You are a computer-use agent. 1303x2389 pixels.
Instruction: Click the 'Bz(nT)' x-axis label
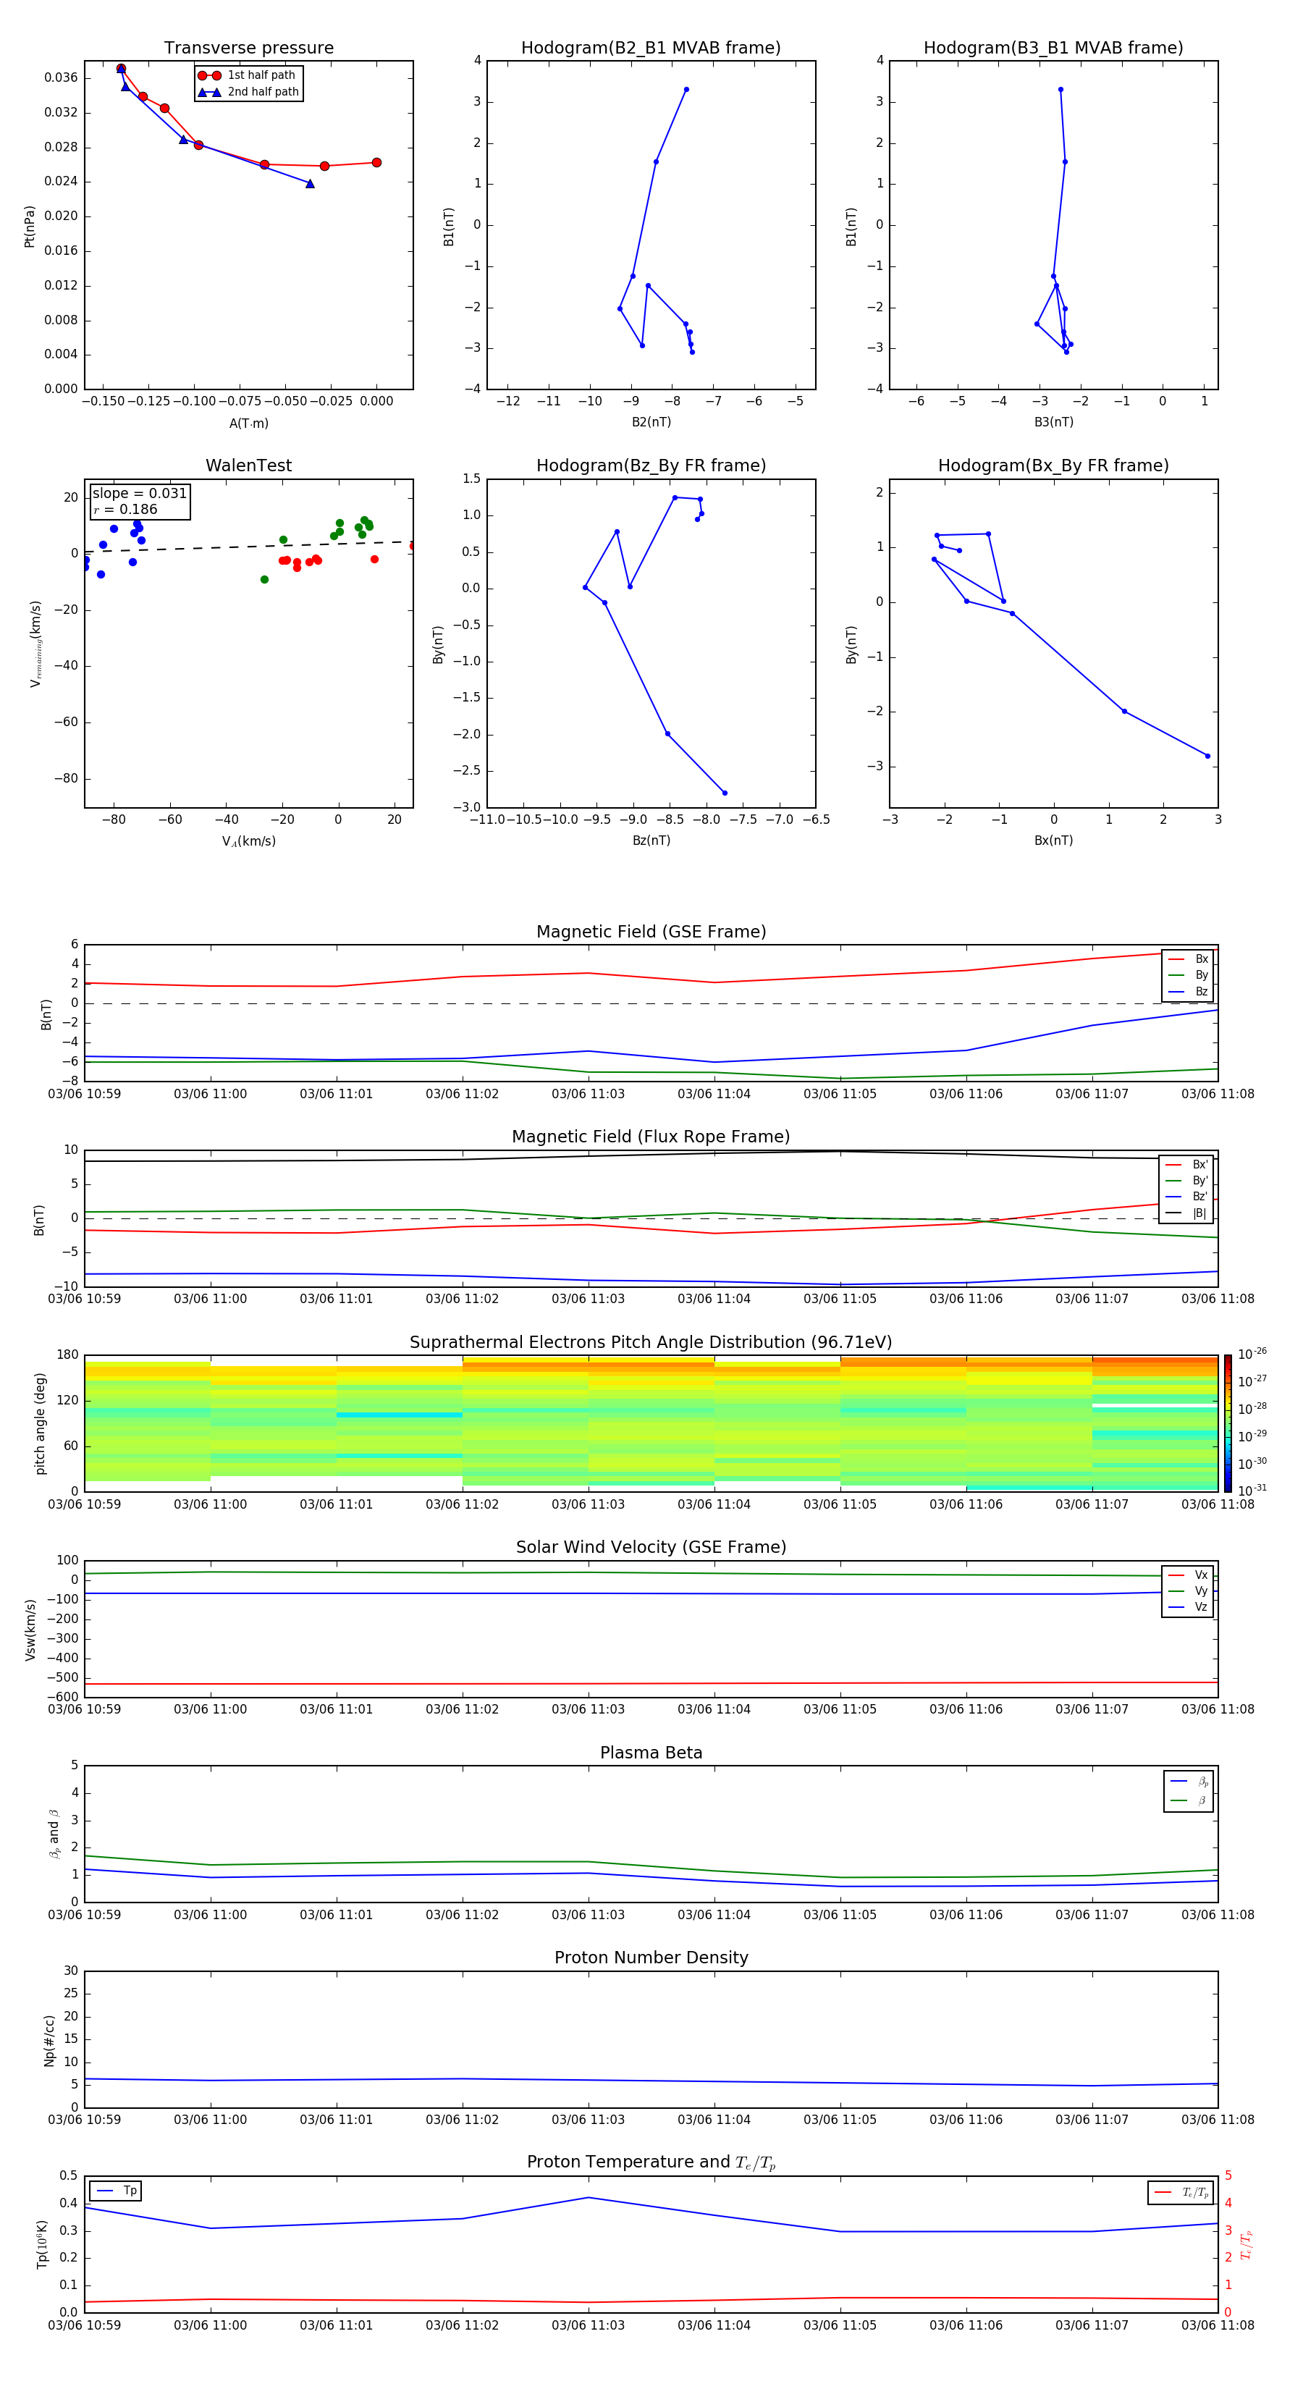point(651,840)
